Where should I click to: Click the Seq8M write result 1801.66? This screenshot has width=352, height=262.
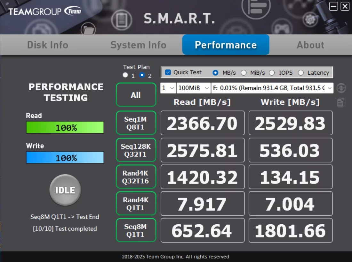[x=291, y=230]
